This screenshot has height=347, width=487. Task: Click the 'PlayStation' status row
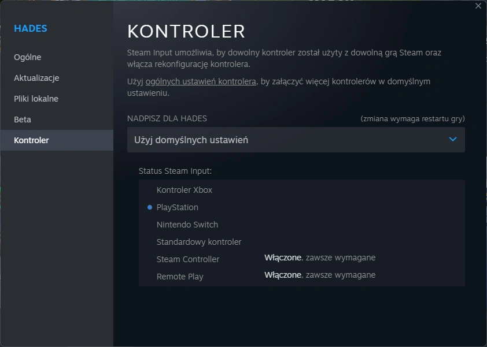click(x=301, y=207)
